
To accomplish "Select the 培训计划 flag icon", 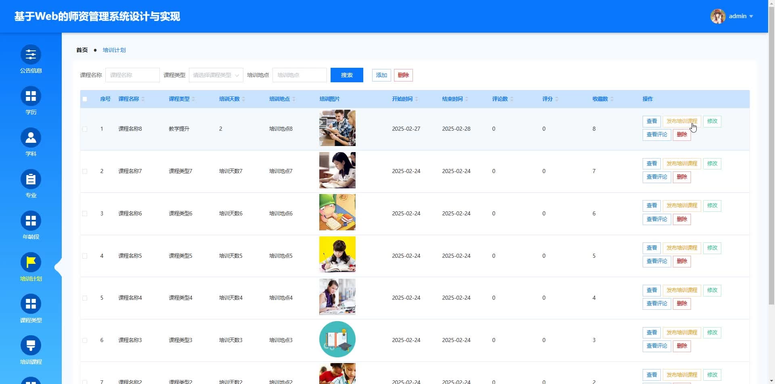I will coord(31,263).
